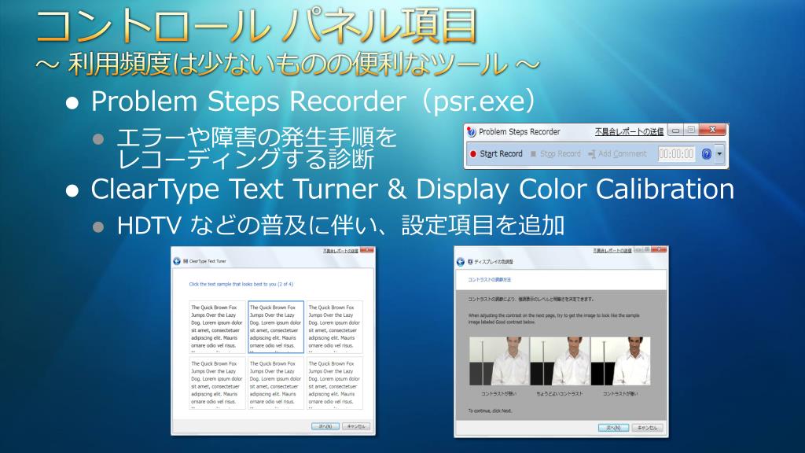The width and height of the screenshot is (805, 453).
Task: Click the ディスプレイの色調整 window title icon
Action: (470, 261)
